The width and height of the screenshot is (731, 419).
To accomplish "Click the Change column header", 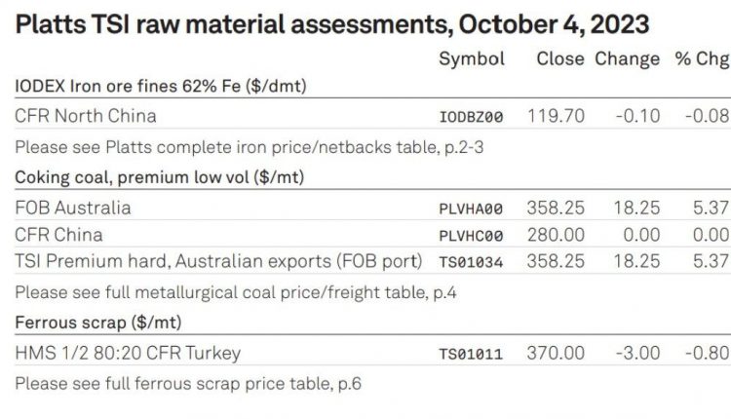I will pos(627,59).
